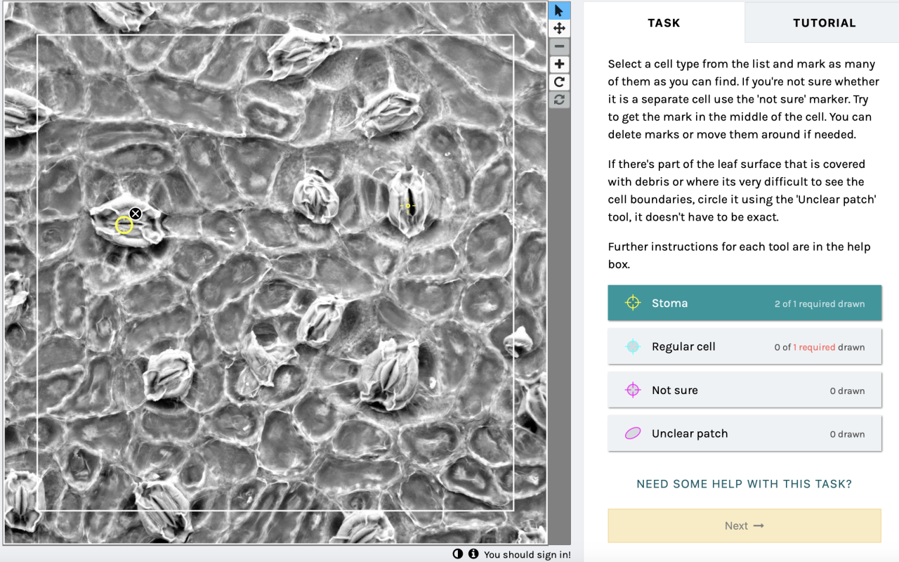
Task: Click the cyan Regular cell crosshair icon
Action: click(633, 346)
